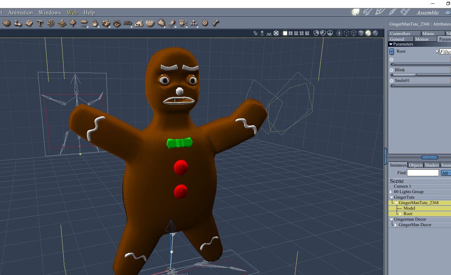This screenshot has width=451, height=275.
Task: Switch to the Objects tab
Action: pyautogui.click(x=416, y=165)
